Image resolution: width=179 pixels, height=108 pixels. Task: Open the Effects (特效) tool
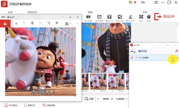[141, 18]
